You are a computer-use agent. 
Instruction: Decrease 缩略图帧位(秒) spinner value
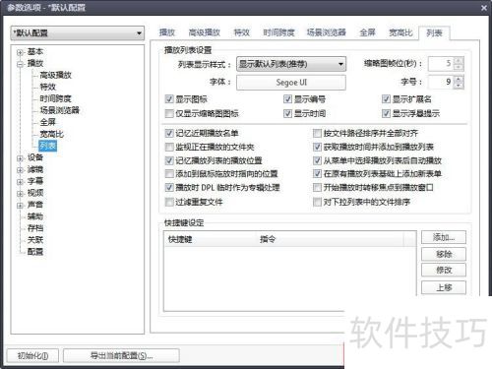(459, 67)
